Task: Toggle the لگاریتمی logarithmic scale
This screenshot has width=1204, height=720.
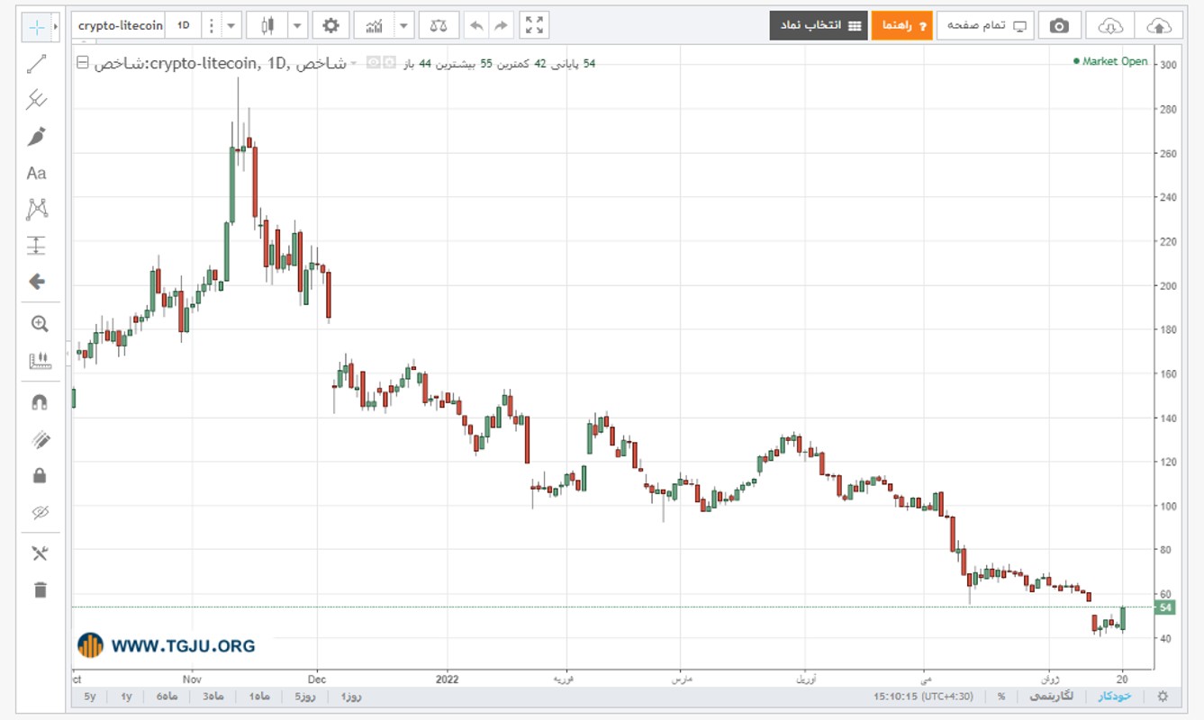Action: pos(1051,696)
